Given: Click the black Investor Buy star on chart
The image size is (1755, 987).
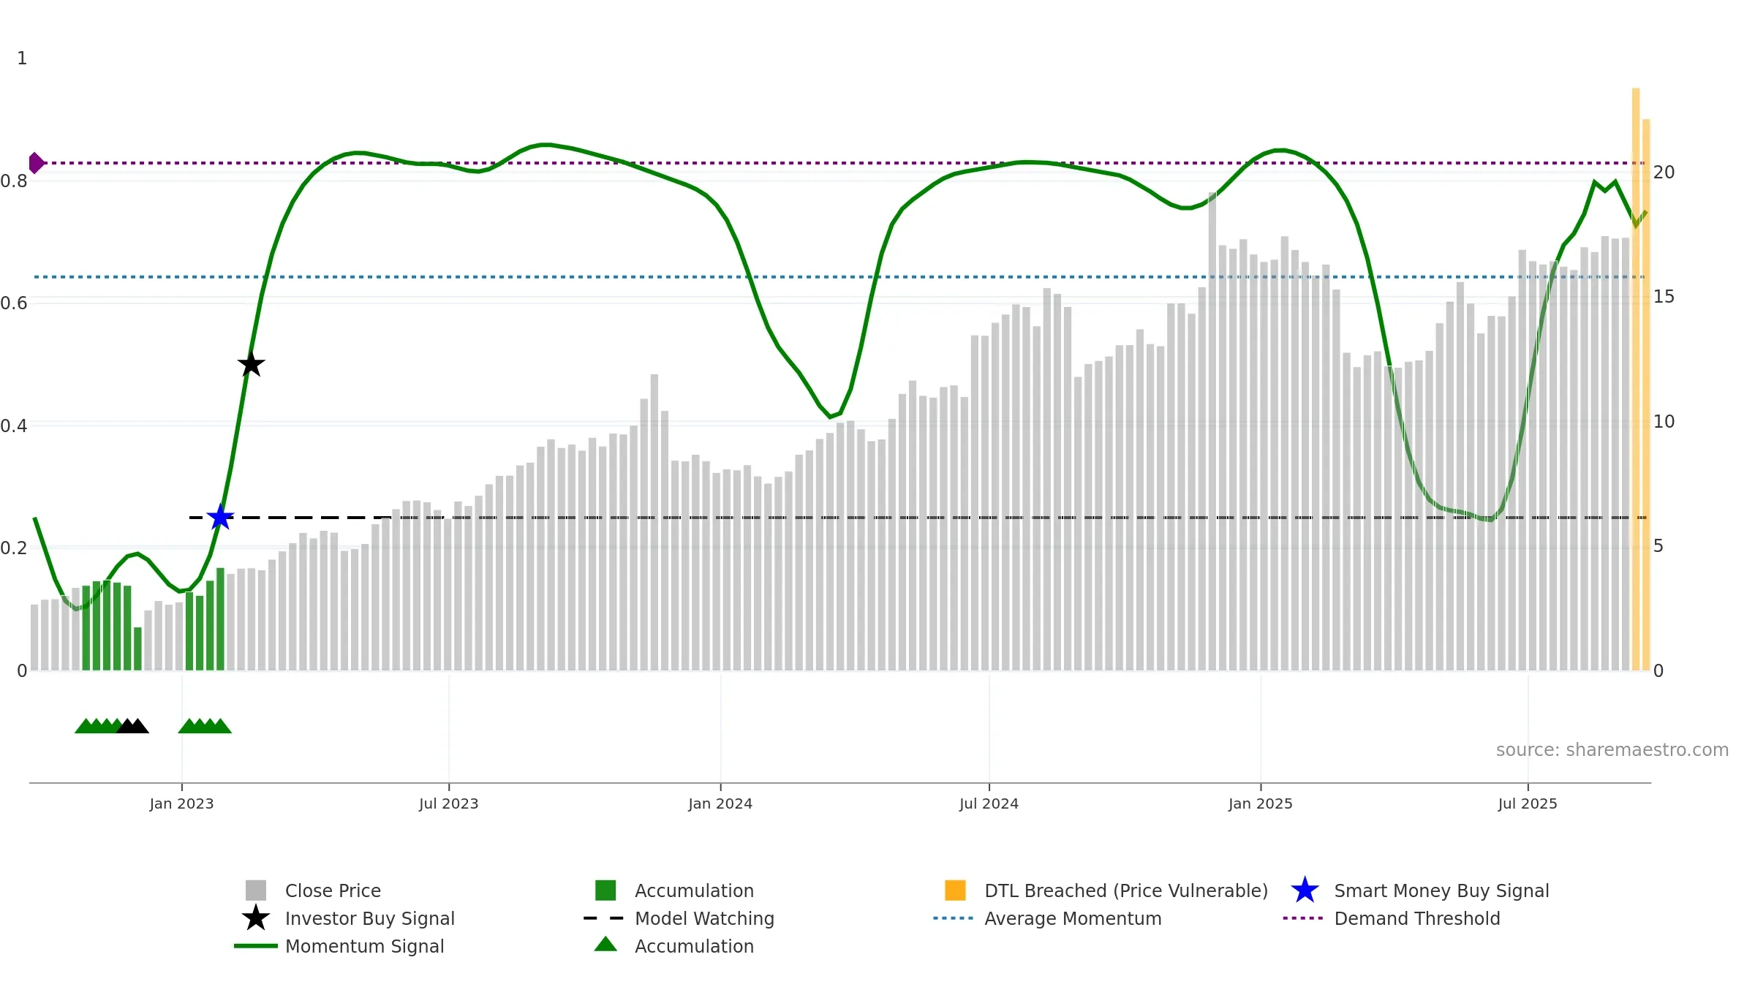Looking at the screenshot, I should (x=251, y=364).
